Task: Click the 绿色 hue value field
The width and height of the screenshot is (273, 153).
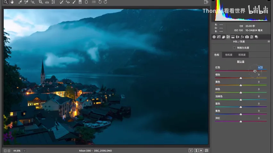Action: pyautogui.click(x=259, y=89)
